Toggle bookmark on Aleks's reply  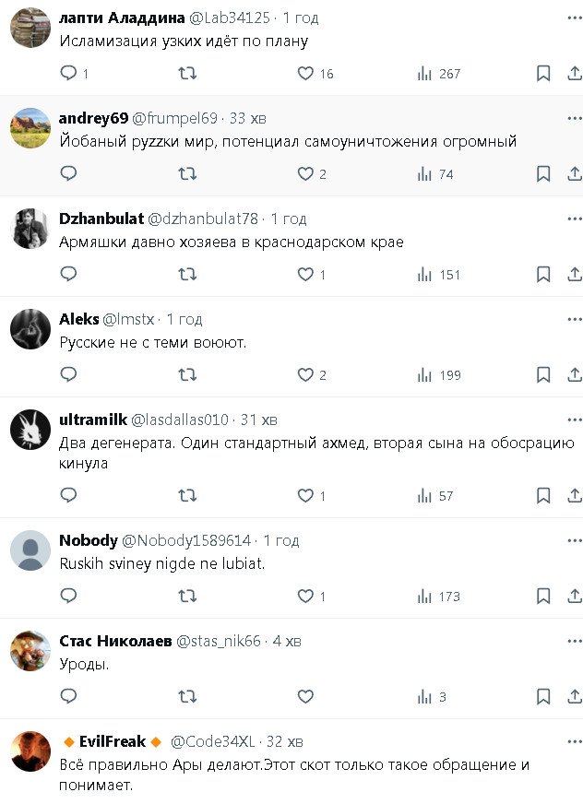tap(543, 374)
